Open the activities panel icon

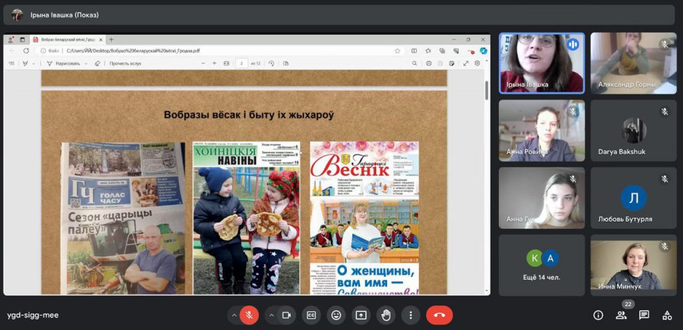click(x=666, y=315)
